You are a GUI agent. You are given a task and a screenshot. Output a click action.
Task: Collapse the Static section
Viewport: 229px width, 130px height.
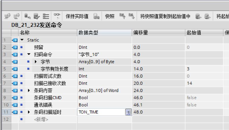pyautogui.click(x=22, y=40)
